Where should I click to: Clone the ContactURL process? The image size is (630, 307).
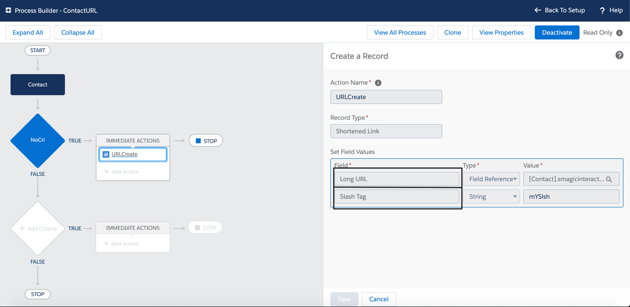[452, 32]
